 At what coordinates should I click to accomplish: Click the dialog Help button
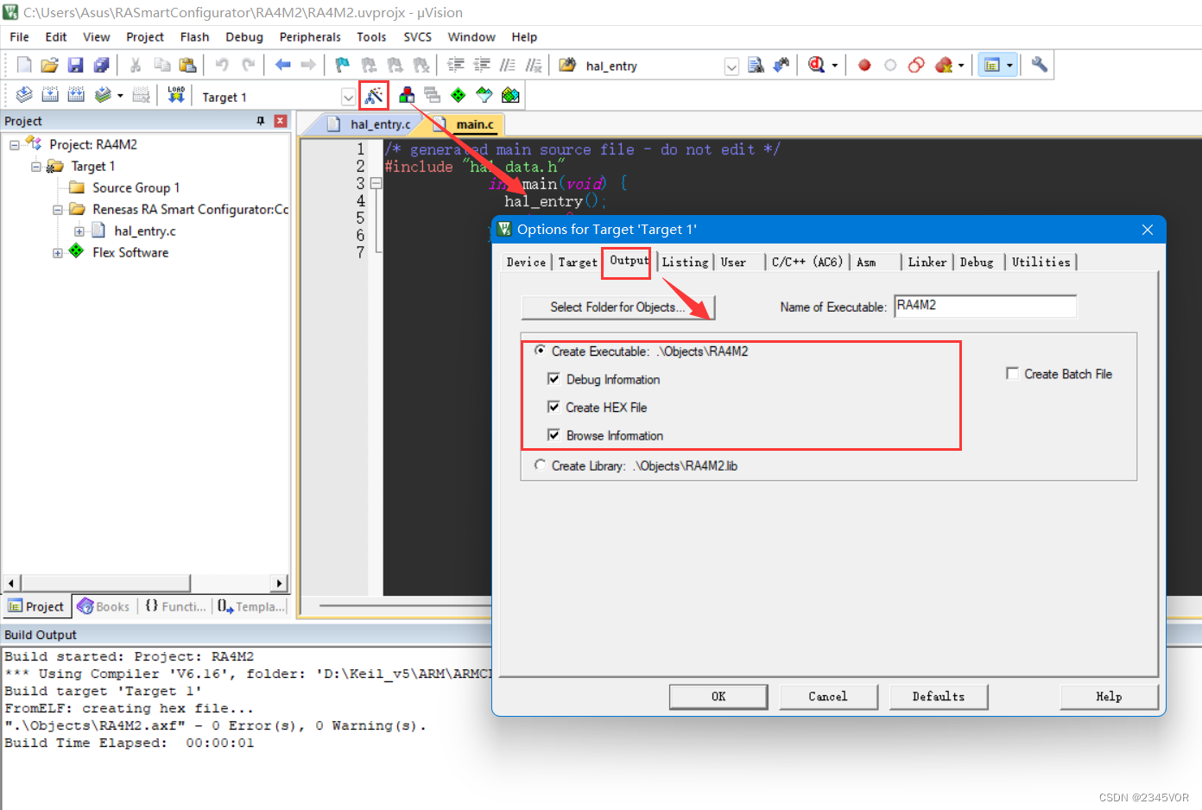(1109, 697)
